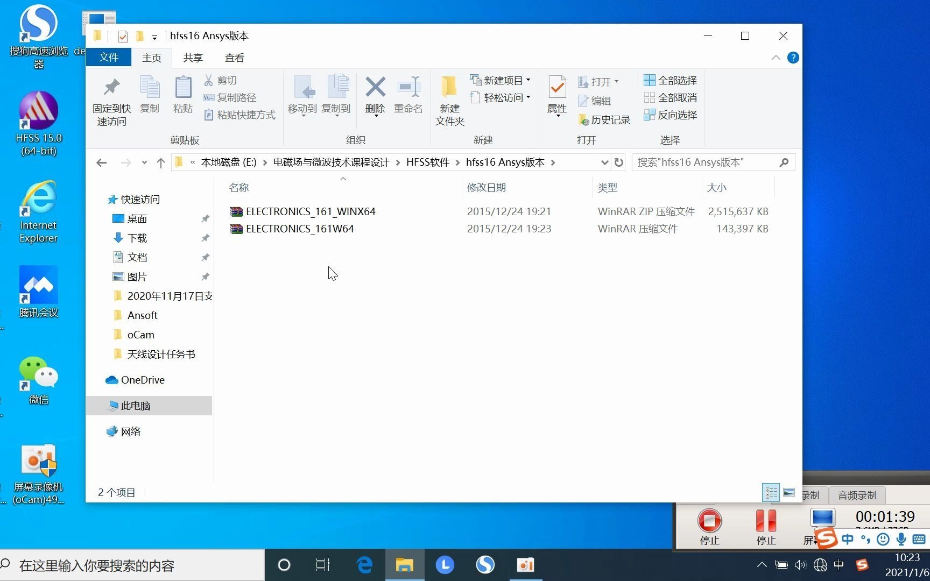930x581 pixels.
Task: Click Edit (编辑) in the Open group
Action: click(x=595, y=101)
